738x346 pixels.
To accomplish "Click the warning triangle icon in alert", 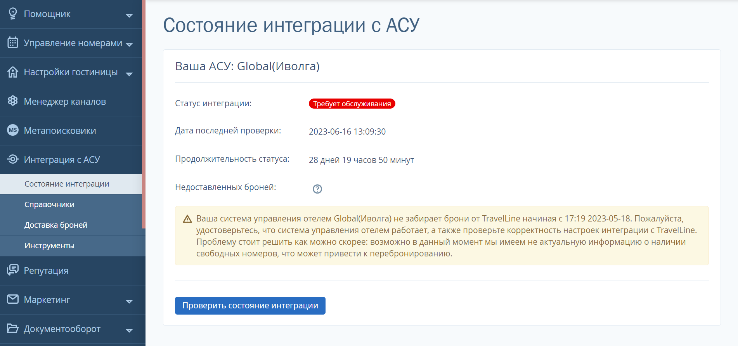I will pos(187,219).
